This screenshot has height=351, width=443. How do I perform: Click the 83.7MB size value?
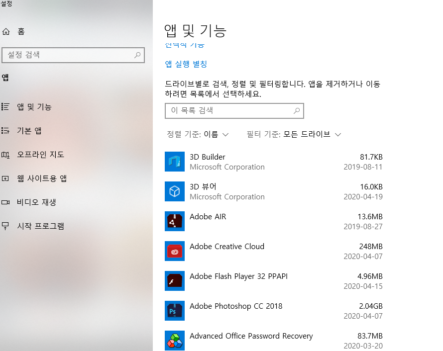point(370,336)
